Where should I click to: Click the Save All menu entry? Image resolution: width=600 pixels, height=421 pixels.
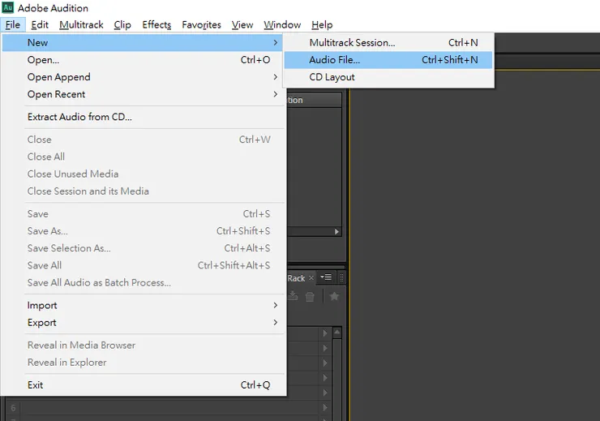pyautogui.click(x=144, y=265)
